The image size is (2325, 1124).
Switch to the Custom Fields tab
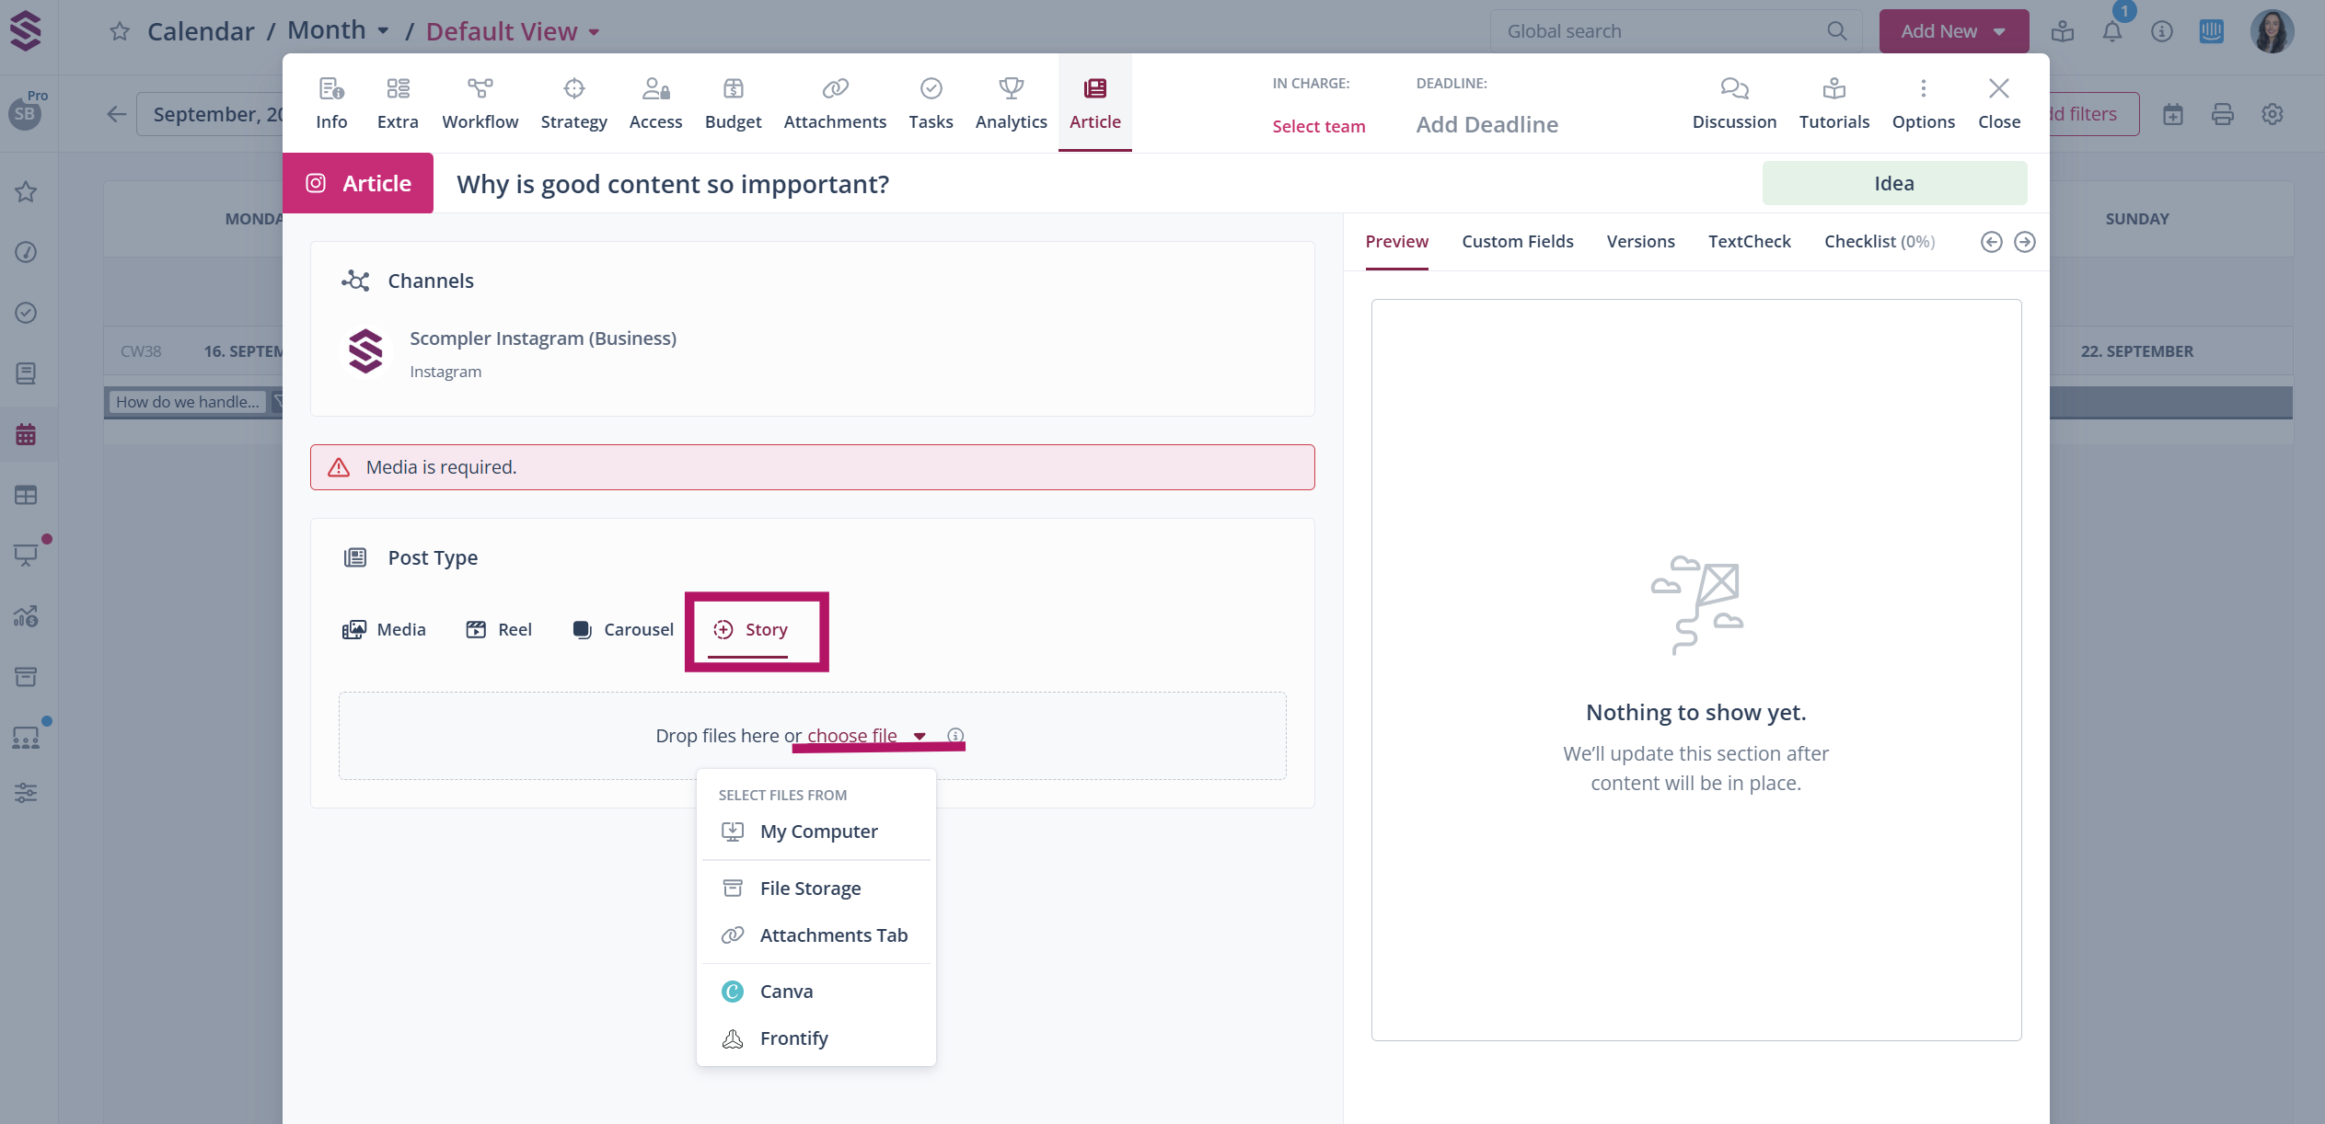pyautogui.click(x=1517, y=241)
